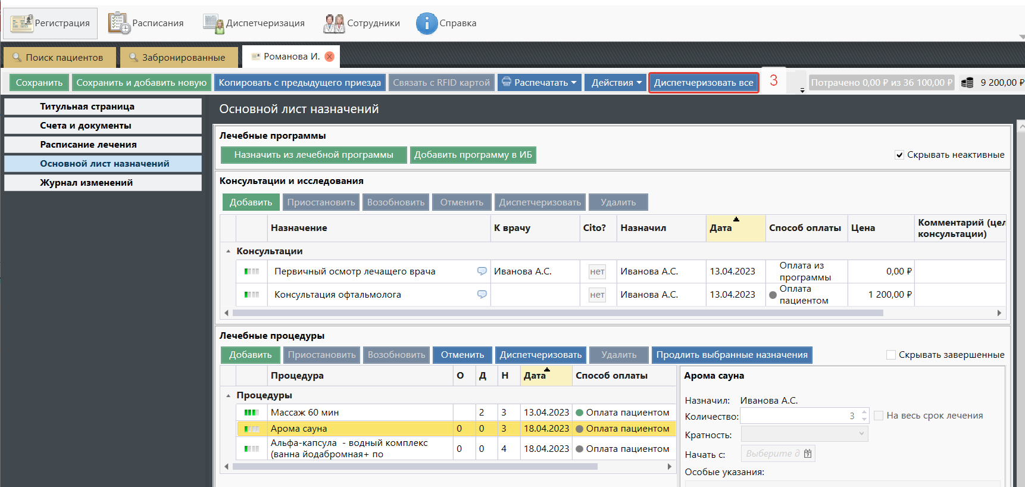1025x487 pixels.
Task: Open the Регистрация module icon
Action: coord(22,23)
